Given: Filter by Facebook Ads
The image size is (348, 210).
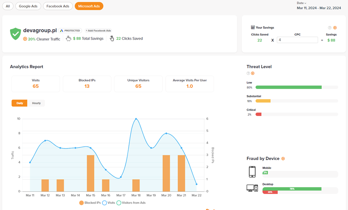Looking at the screenshot, I should point(58,6).
